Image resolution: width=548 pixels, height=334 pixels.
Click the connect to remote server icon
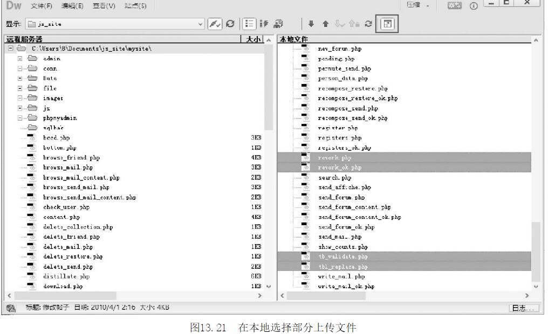click(x=215, y=24)
